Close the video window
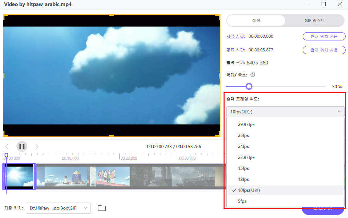The width and height of the screenshot is (348, 218). (x=340, y=4)
